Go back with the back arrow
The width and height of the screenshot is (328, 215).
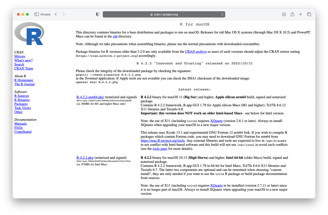(x=56, y=14)
